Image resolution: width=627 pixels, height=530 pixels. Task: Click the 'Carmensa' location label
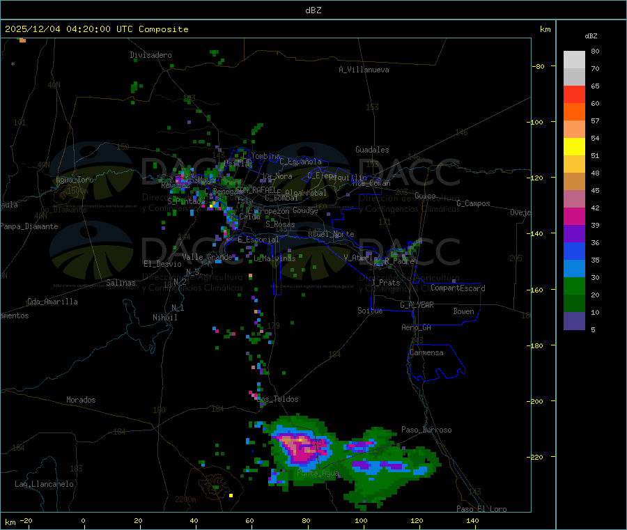coord(426,352)
